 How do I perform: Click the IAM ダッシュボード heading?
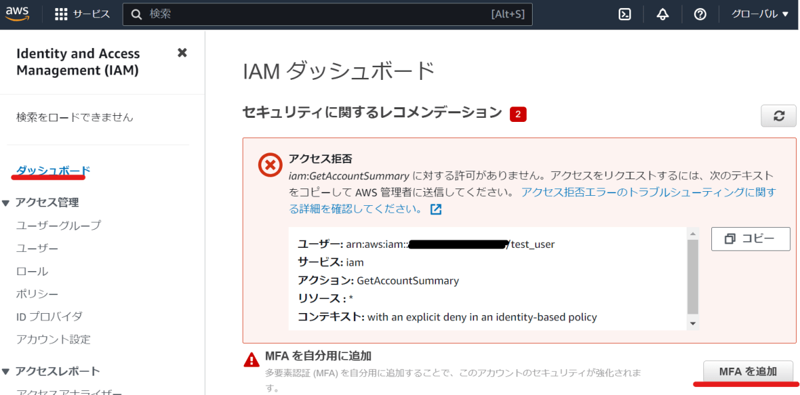click(339, 70)
